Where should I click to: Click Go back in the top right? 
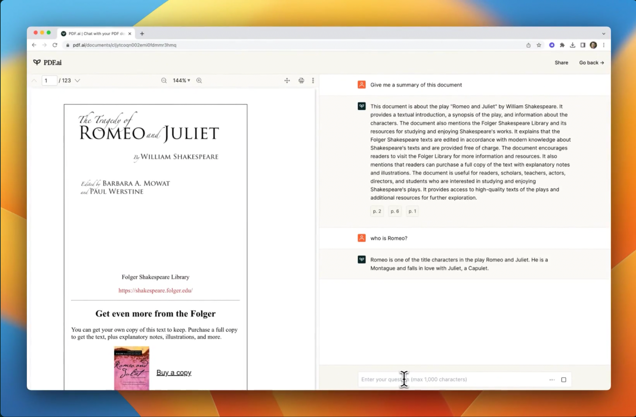[x=591, y=62]
